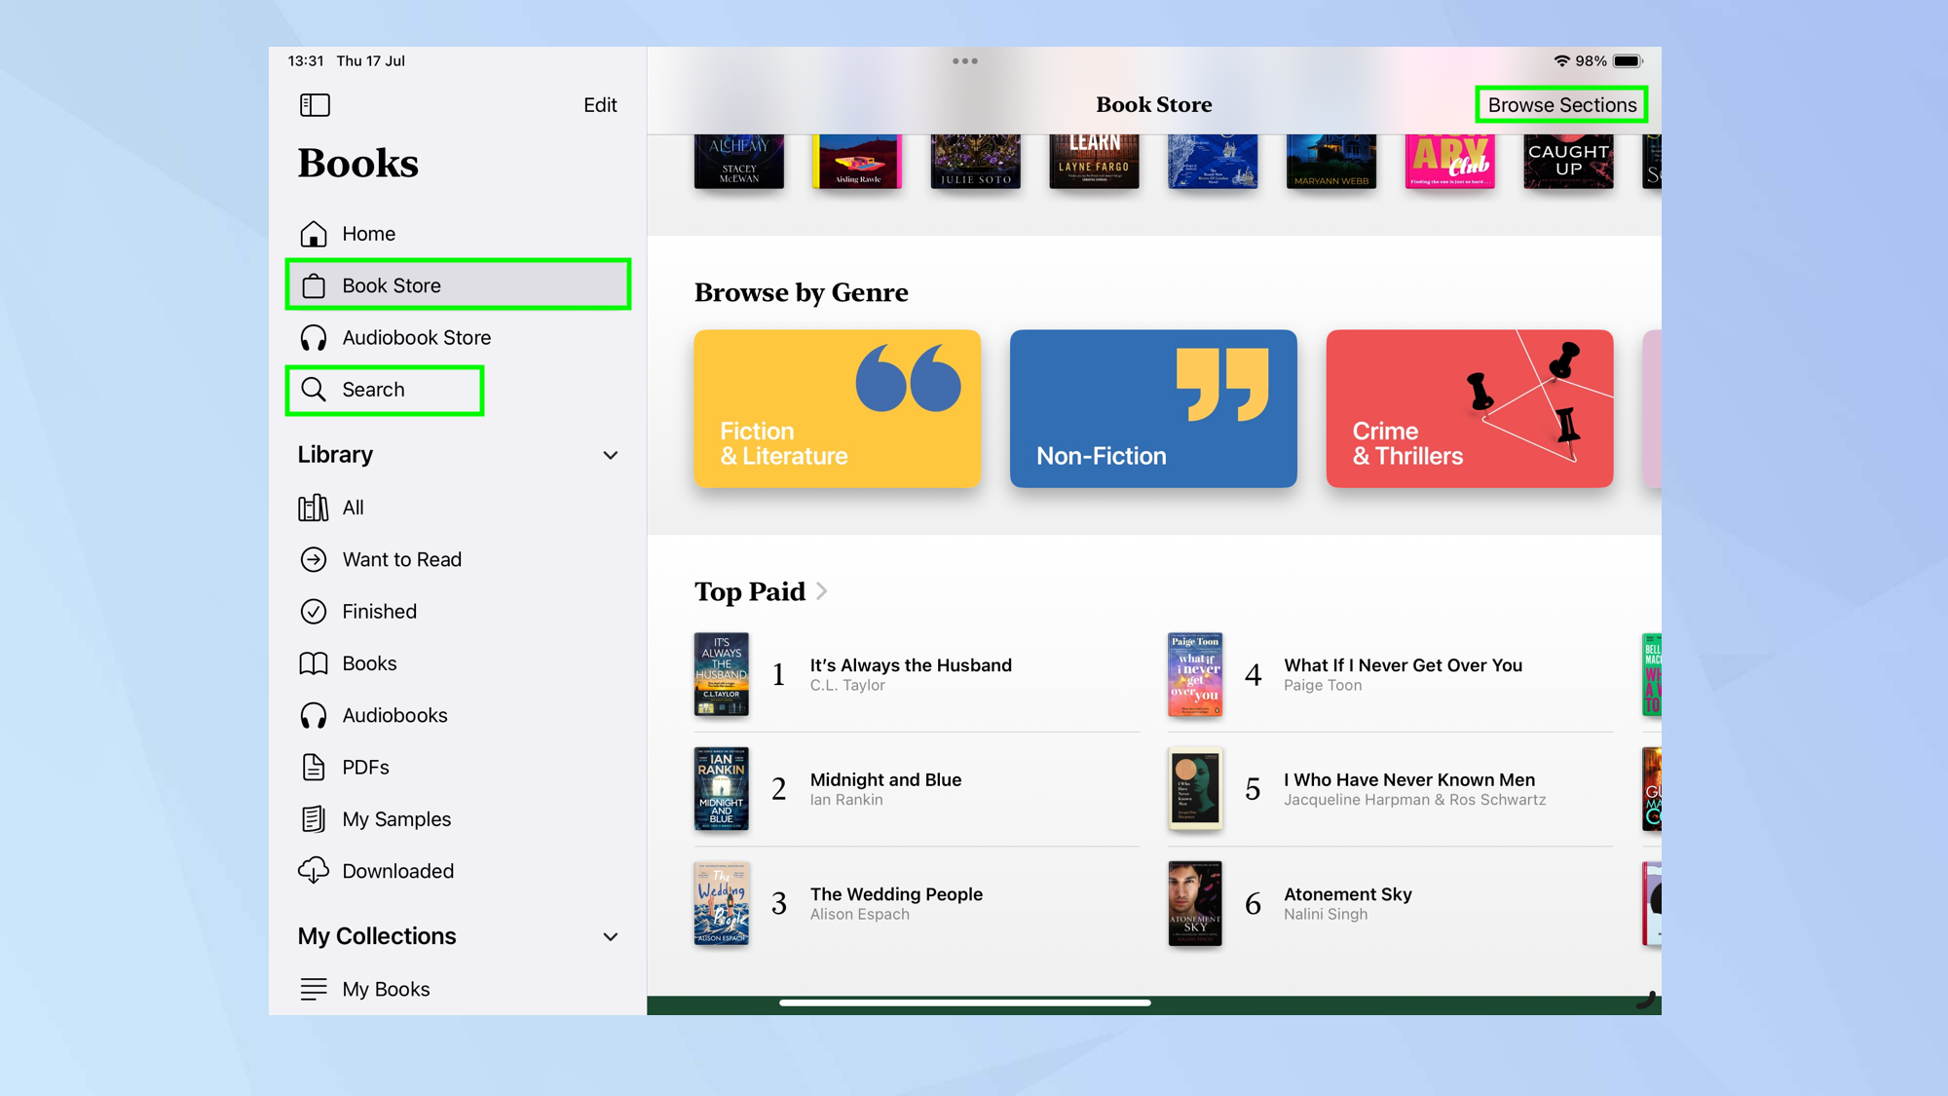Click the Audiobook Store headphones icon

click(314, 338)
